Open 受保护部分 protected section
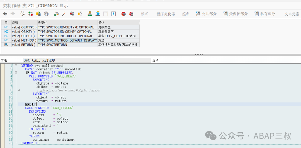 click(235, 14)
